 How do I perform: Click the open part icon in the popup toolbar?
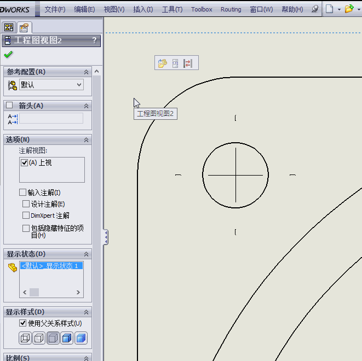(163, 63)
